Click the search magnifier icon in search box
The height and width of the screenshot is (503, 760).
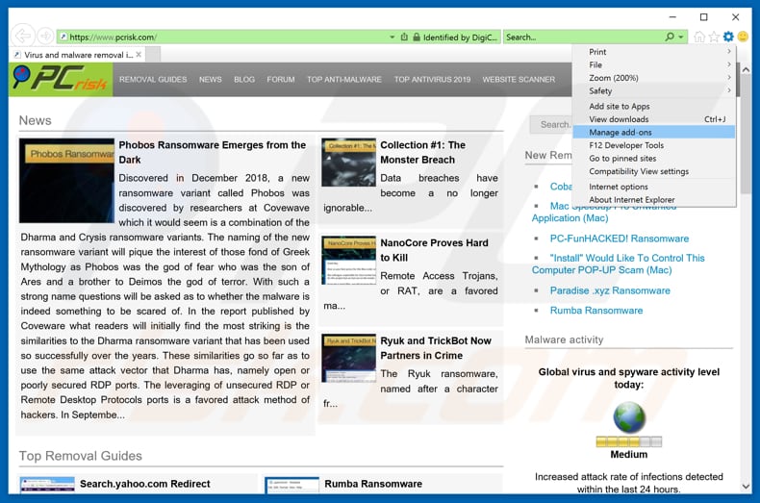click(670, 37)
